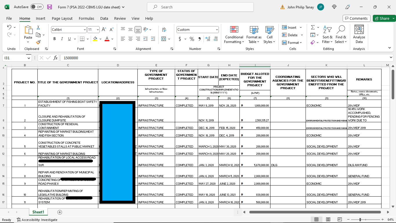Click the Decrease Decimal icon
Viewport: 396px width, 223px height.
coord(215,39)
